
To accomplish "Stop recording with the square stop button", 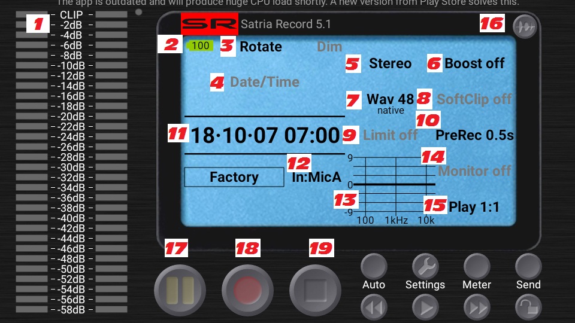I will coord(316,291).
